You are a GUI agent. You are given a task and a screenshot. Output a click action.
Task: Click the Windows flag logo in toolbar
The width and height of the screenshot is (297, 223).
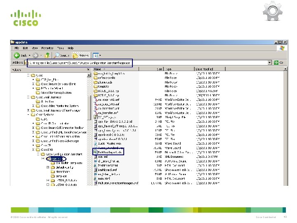point(282,48)
